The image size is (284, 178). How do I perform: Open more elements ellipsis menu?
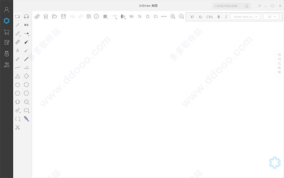[x=164, y=17]
